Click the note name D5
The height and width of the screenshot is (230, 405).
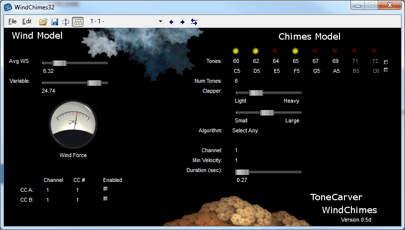257,71
